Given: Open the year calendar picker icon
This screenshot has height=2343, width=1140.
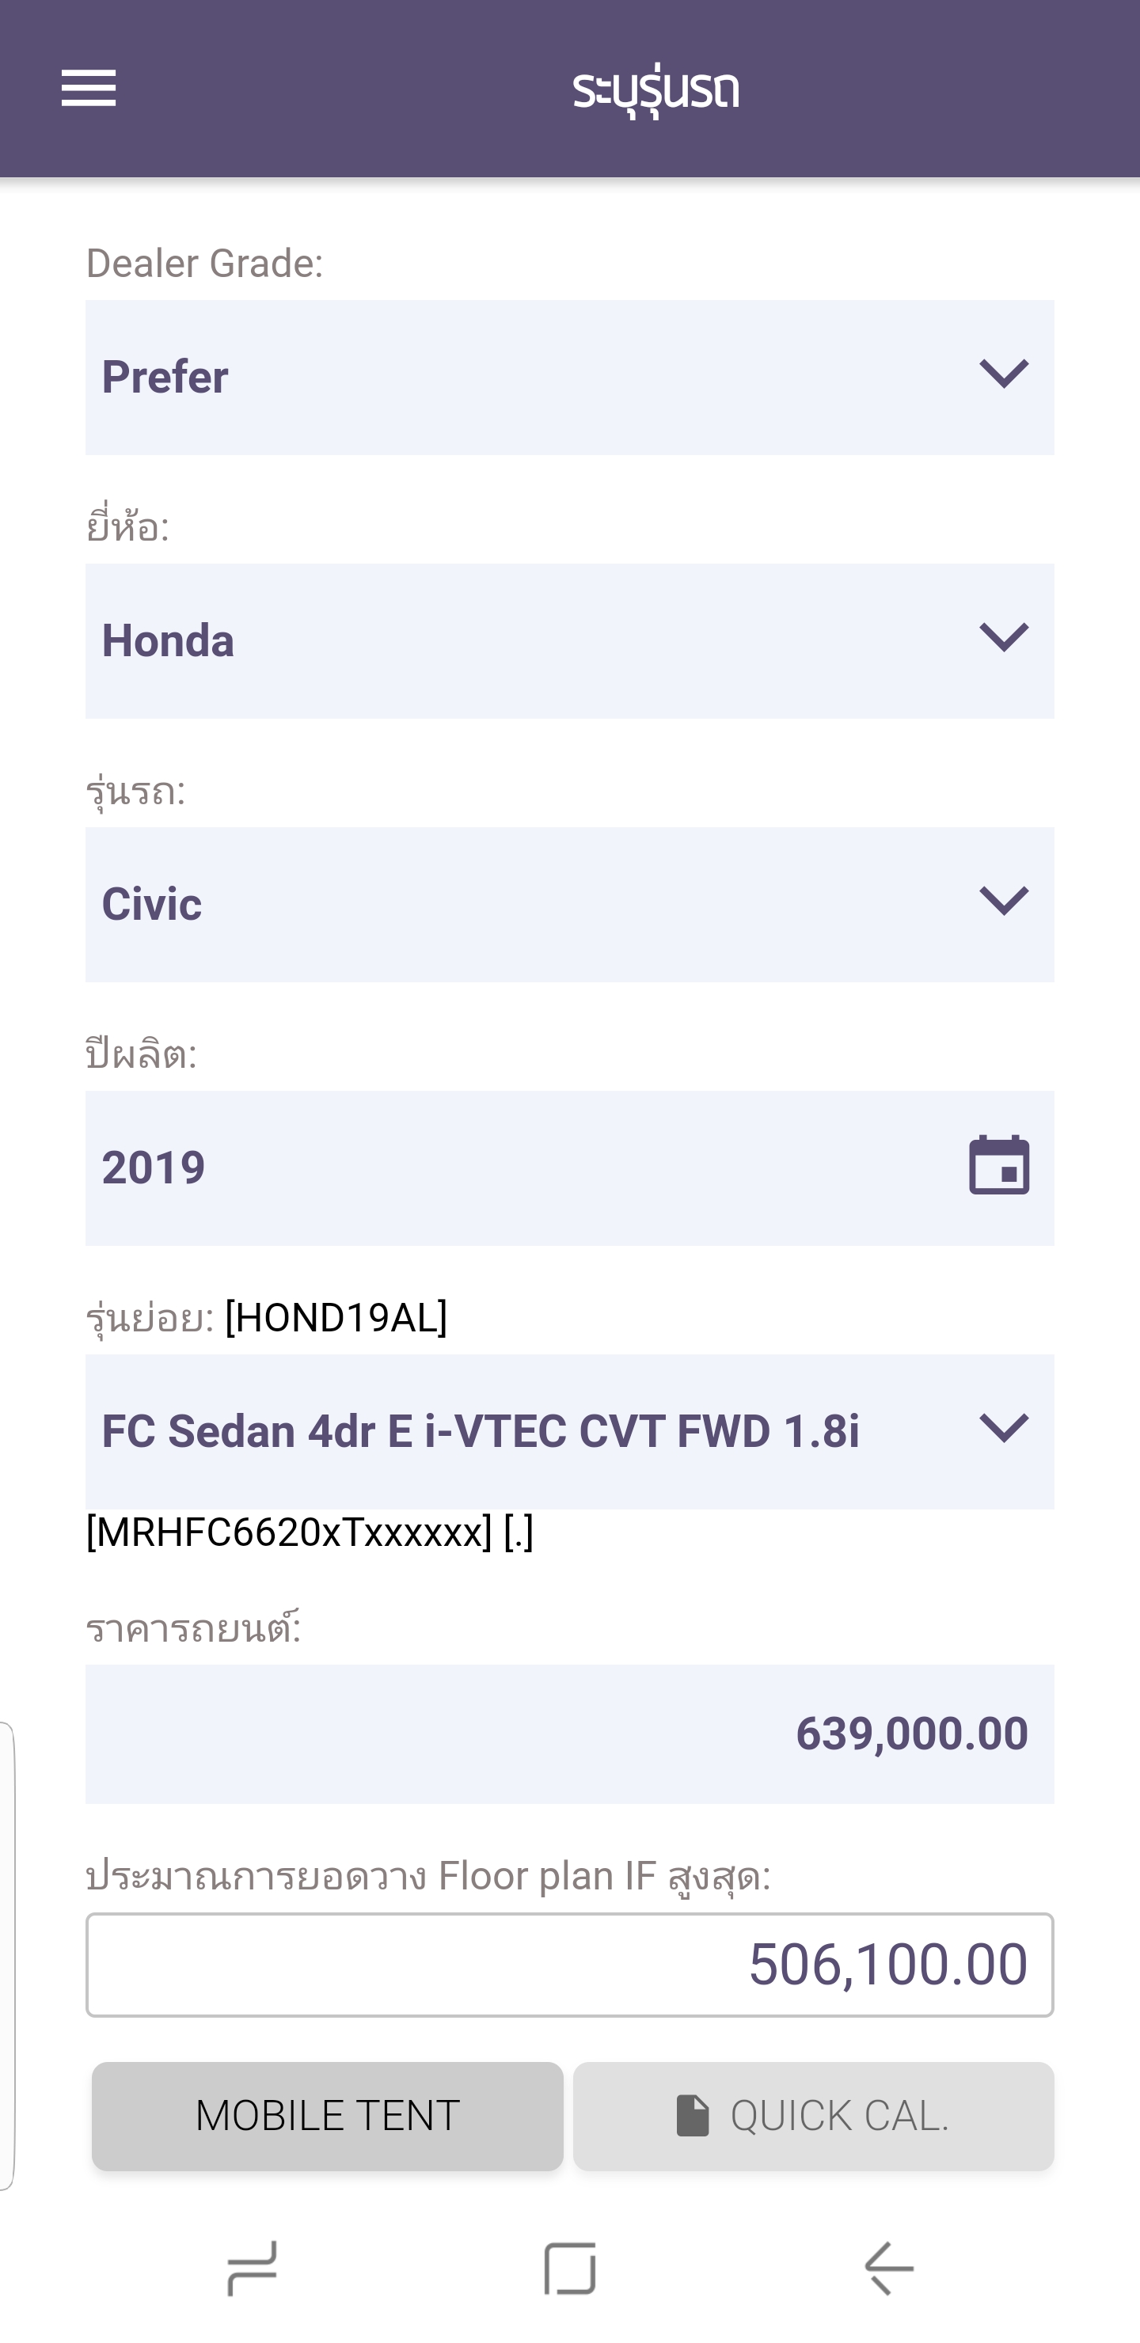Looking at the screenshot, I should 998,1166.
